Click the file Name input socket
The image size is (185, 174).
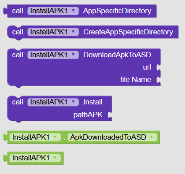point(158,80)
